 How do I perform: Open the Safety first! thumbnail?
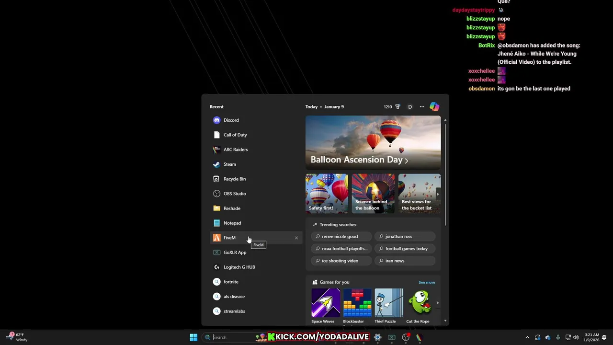(x=327, y=193)
